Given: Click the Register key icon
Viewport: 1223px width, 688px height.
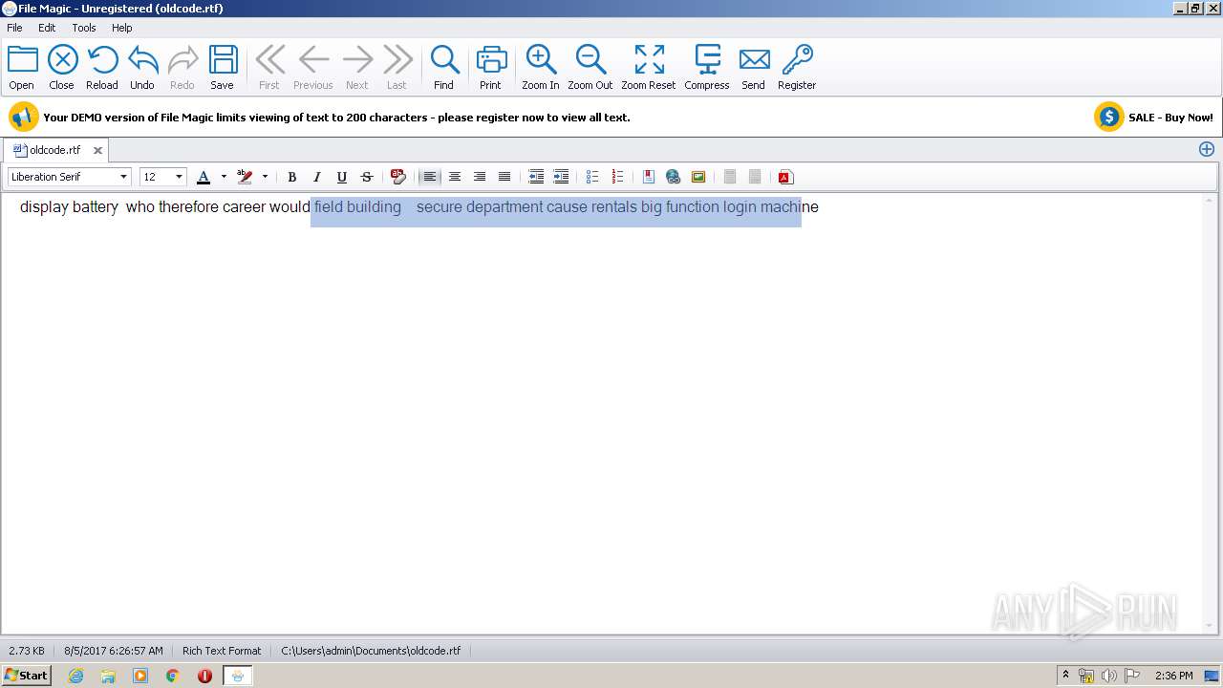Looking at the screenshot, I should (797, 67).
